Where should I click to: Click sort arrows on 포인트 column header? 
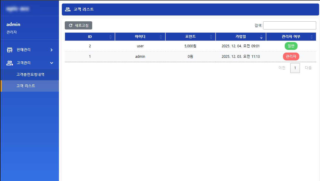point(211,36)
